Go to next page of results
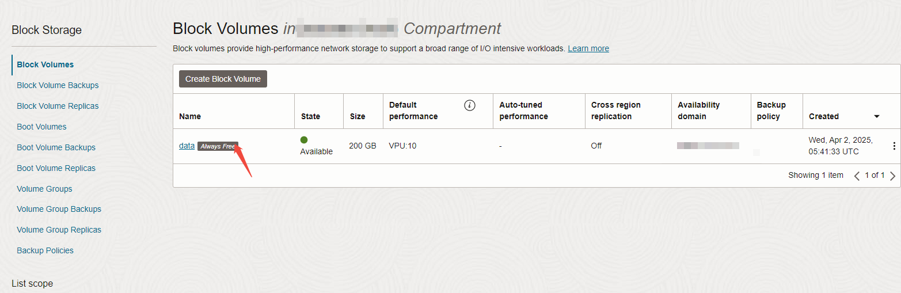Screen dimensions: 901x293 click(892, 176)
